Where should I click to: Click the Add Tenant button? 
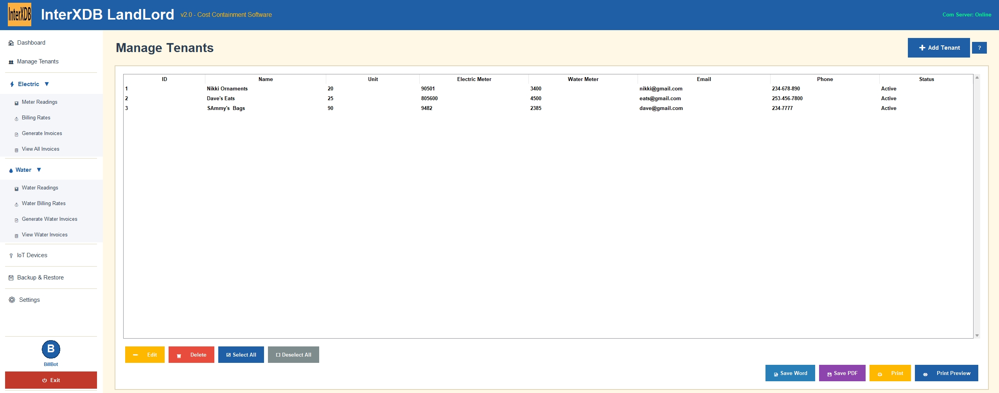pyautogui.click(x=939, y=48)
